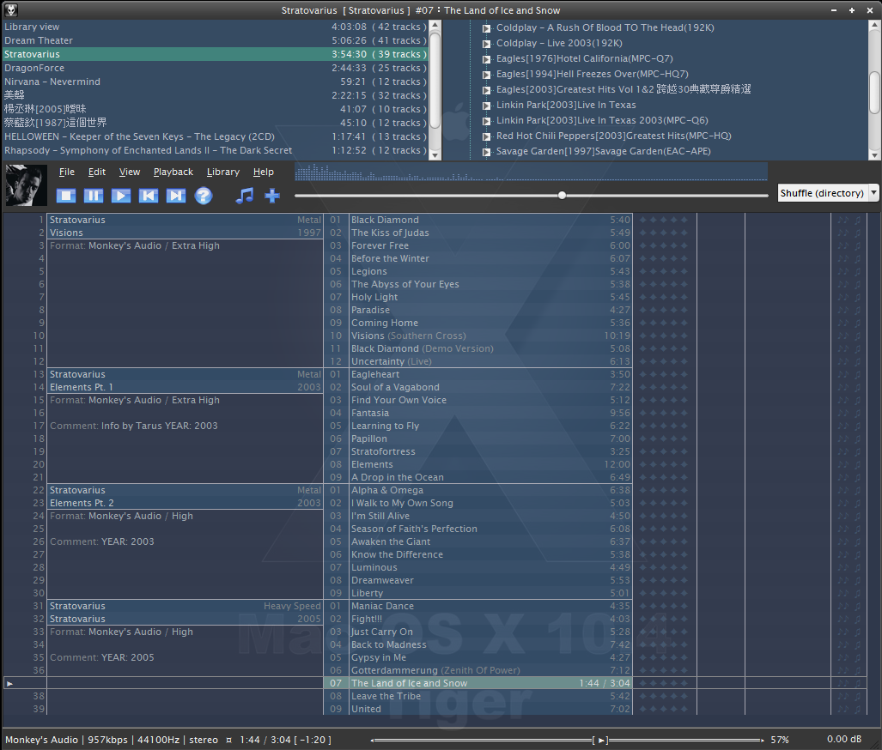Click the blue plus icon
The height and width of the screenshot is (750, 882).
[272, 196]
